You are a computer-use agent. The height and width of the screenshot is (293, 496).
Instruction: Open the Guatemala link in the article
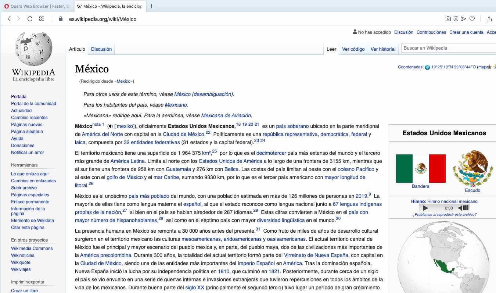tap(178, 169)
